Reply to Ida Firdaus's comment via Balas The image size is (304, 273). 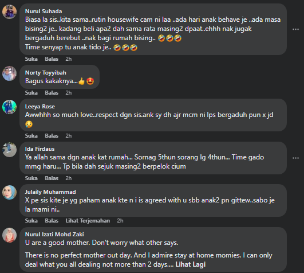[x=52, y=178]
